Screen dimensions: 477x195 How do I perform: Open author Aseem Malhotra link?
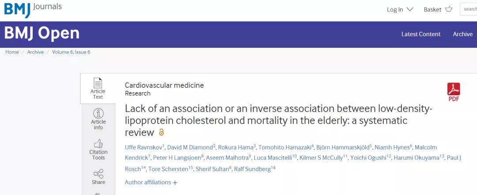click(x=227, y=158)
